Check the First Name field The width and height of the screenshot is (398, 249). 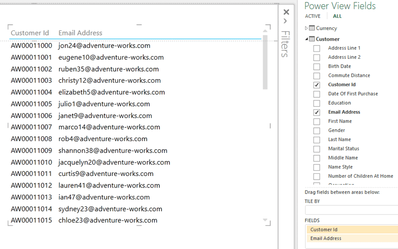click(317, 121)
